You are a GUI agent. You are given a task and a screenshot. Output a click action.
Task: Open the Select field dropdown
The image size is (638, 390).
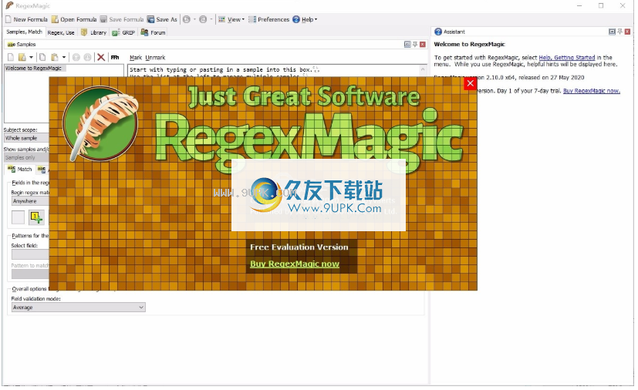click(30, 254)
